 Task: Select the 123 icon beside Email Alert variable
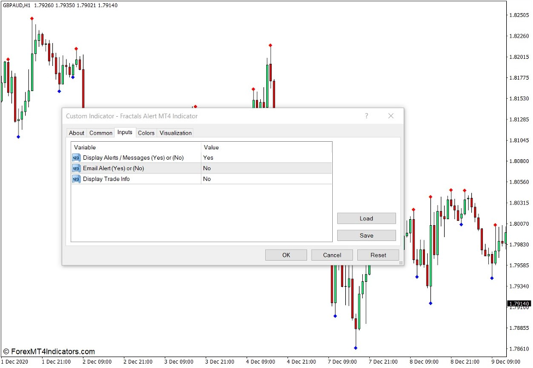[75, 168]
